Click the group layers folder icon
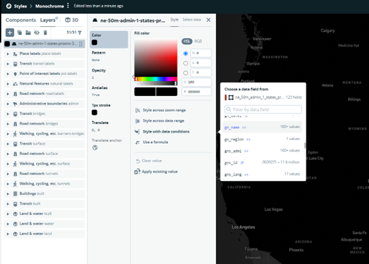The width and height of the screenshot is (369, 264). coord(28,32)
